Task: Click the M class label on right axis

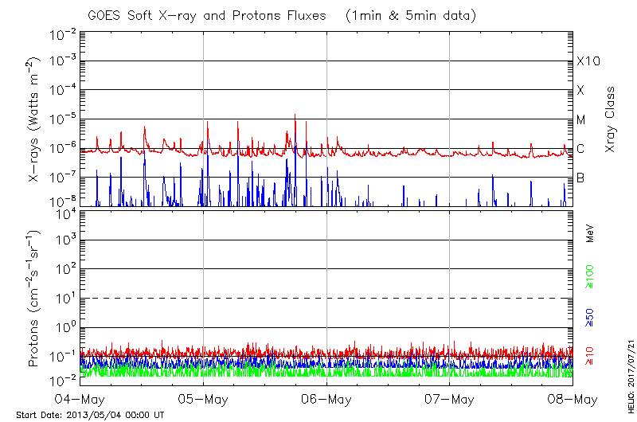Action: click(581, 120)
